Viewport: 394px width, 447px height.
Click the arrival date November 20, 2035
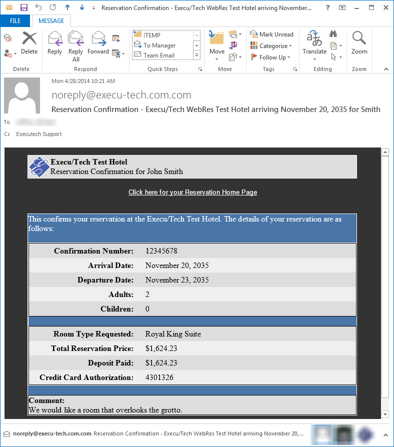[x=177, y=265]
